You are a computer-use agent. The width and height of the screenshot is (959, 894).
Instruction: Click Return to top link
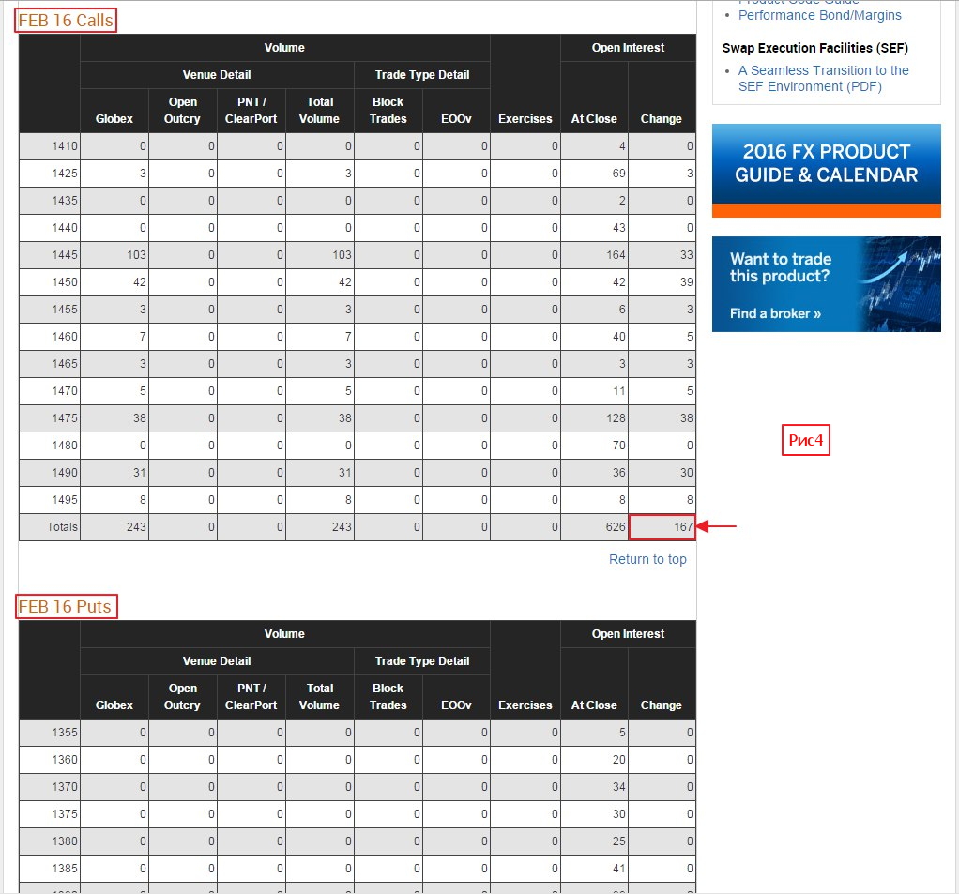click(x=647, y=559)
